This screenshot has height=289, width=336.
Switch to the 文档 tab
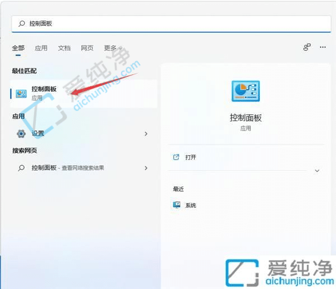(x=64, y=48)
